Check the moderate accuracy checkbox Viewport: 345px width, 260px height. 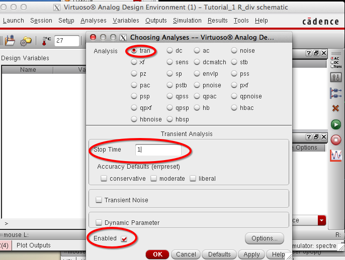tap(153, 178)
